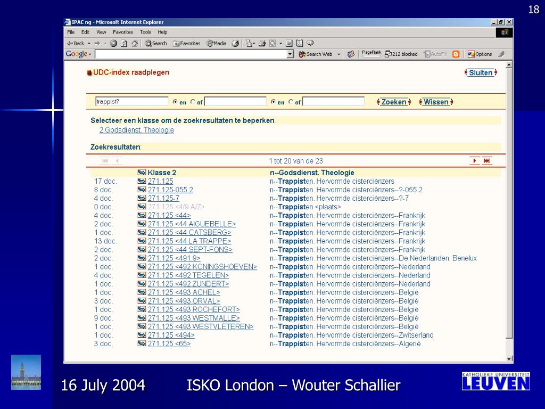This screenshot has height=409, width=545.
Task: Jump to last results page arrow
Action: 487,161
